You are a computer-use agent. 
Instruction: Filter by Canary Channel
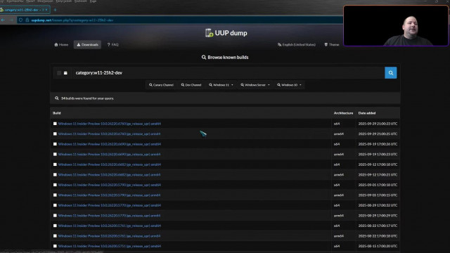(x=161, y=85)
